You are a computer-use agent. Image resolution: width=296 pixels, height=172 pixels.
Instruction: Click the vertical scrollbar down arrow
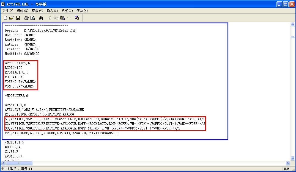[x=292, y=158]
